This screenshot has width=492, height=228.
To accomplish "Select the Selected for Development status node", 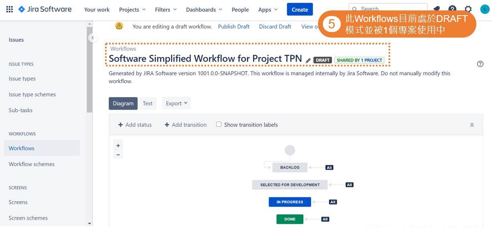I will [290, 185].
